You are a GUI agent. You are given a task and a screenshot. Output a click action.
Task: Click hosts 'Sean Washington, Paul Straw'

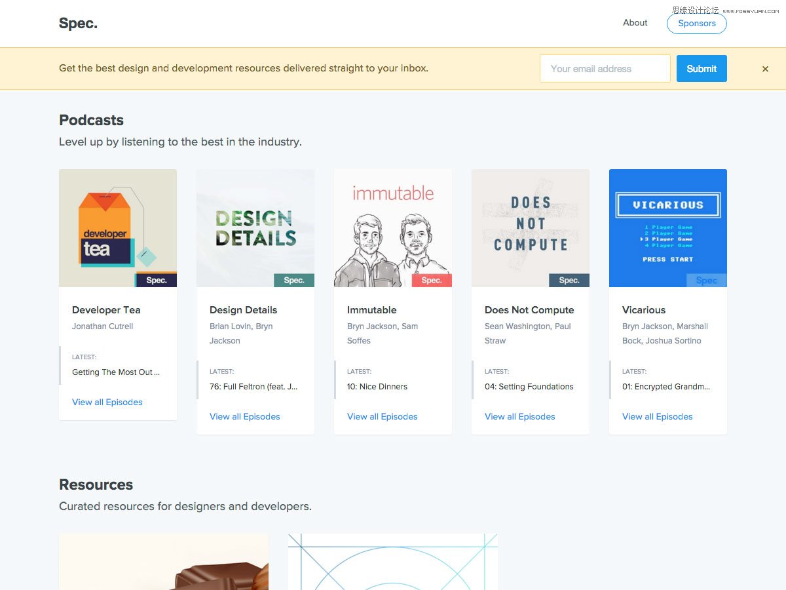click(x=528, y=334)
